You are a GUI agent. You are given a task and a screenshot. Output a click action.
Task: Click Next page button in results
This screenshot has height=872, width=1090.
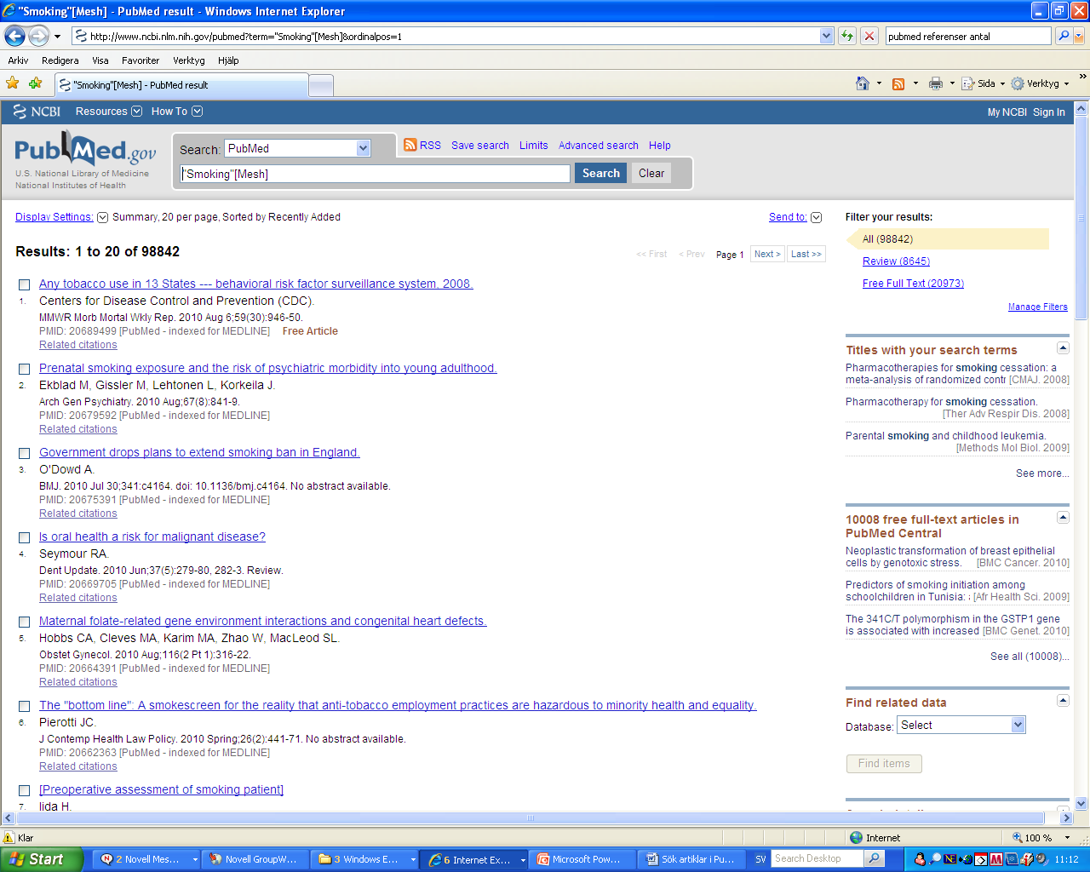[x=767, y=254]
